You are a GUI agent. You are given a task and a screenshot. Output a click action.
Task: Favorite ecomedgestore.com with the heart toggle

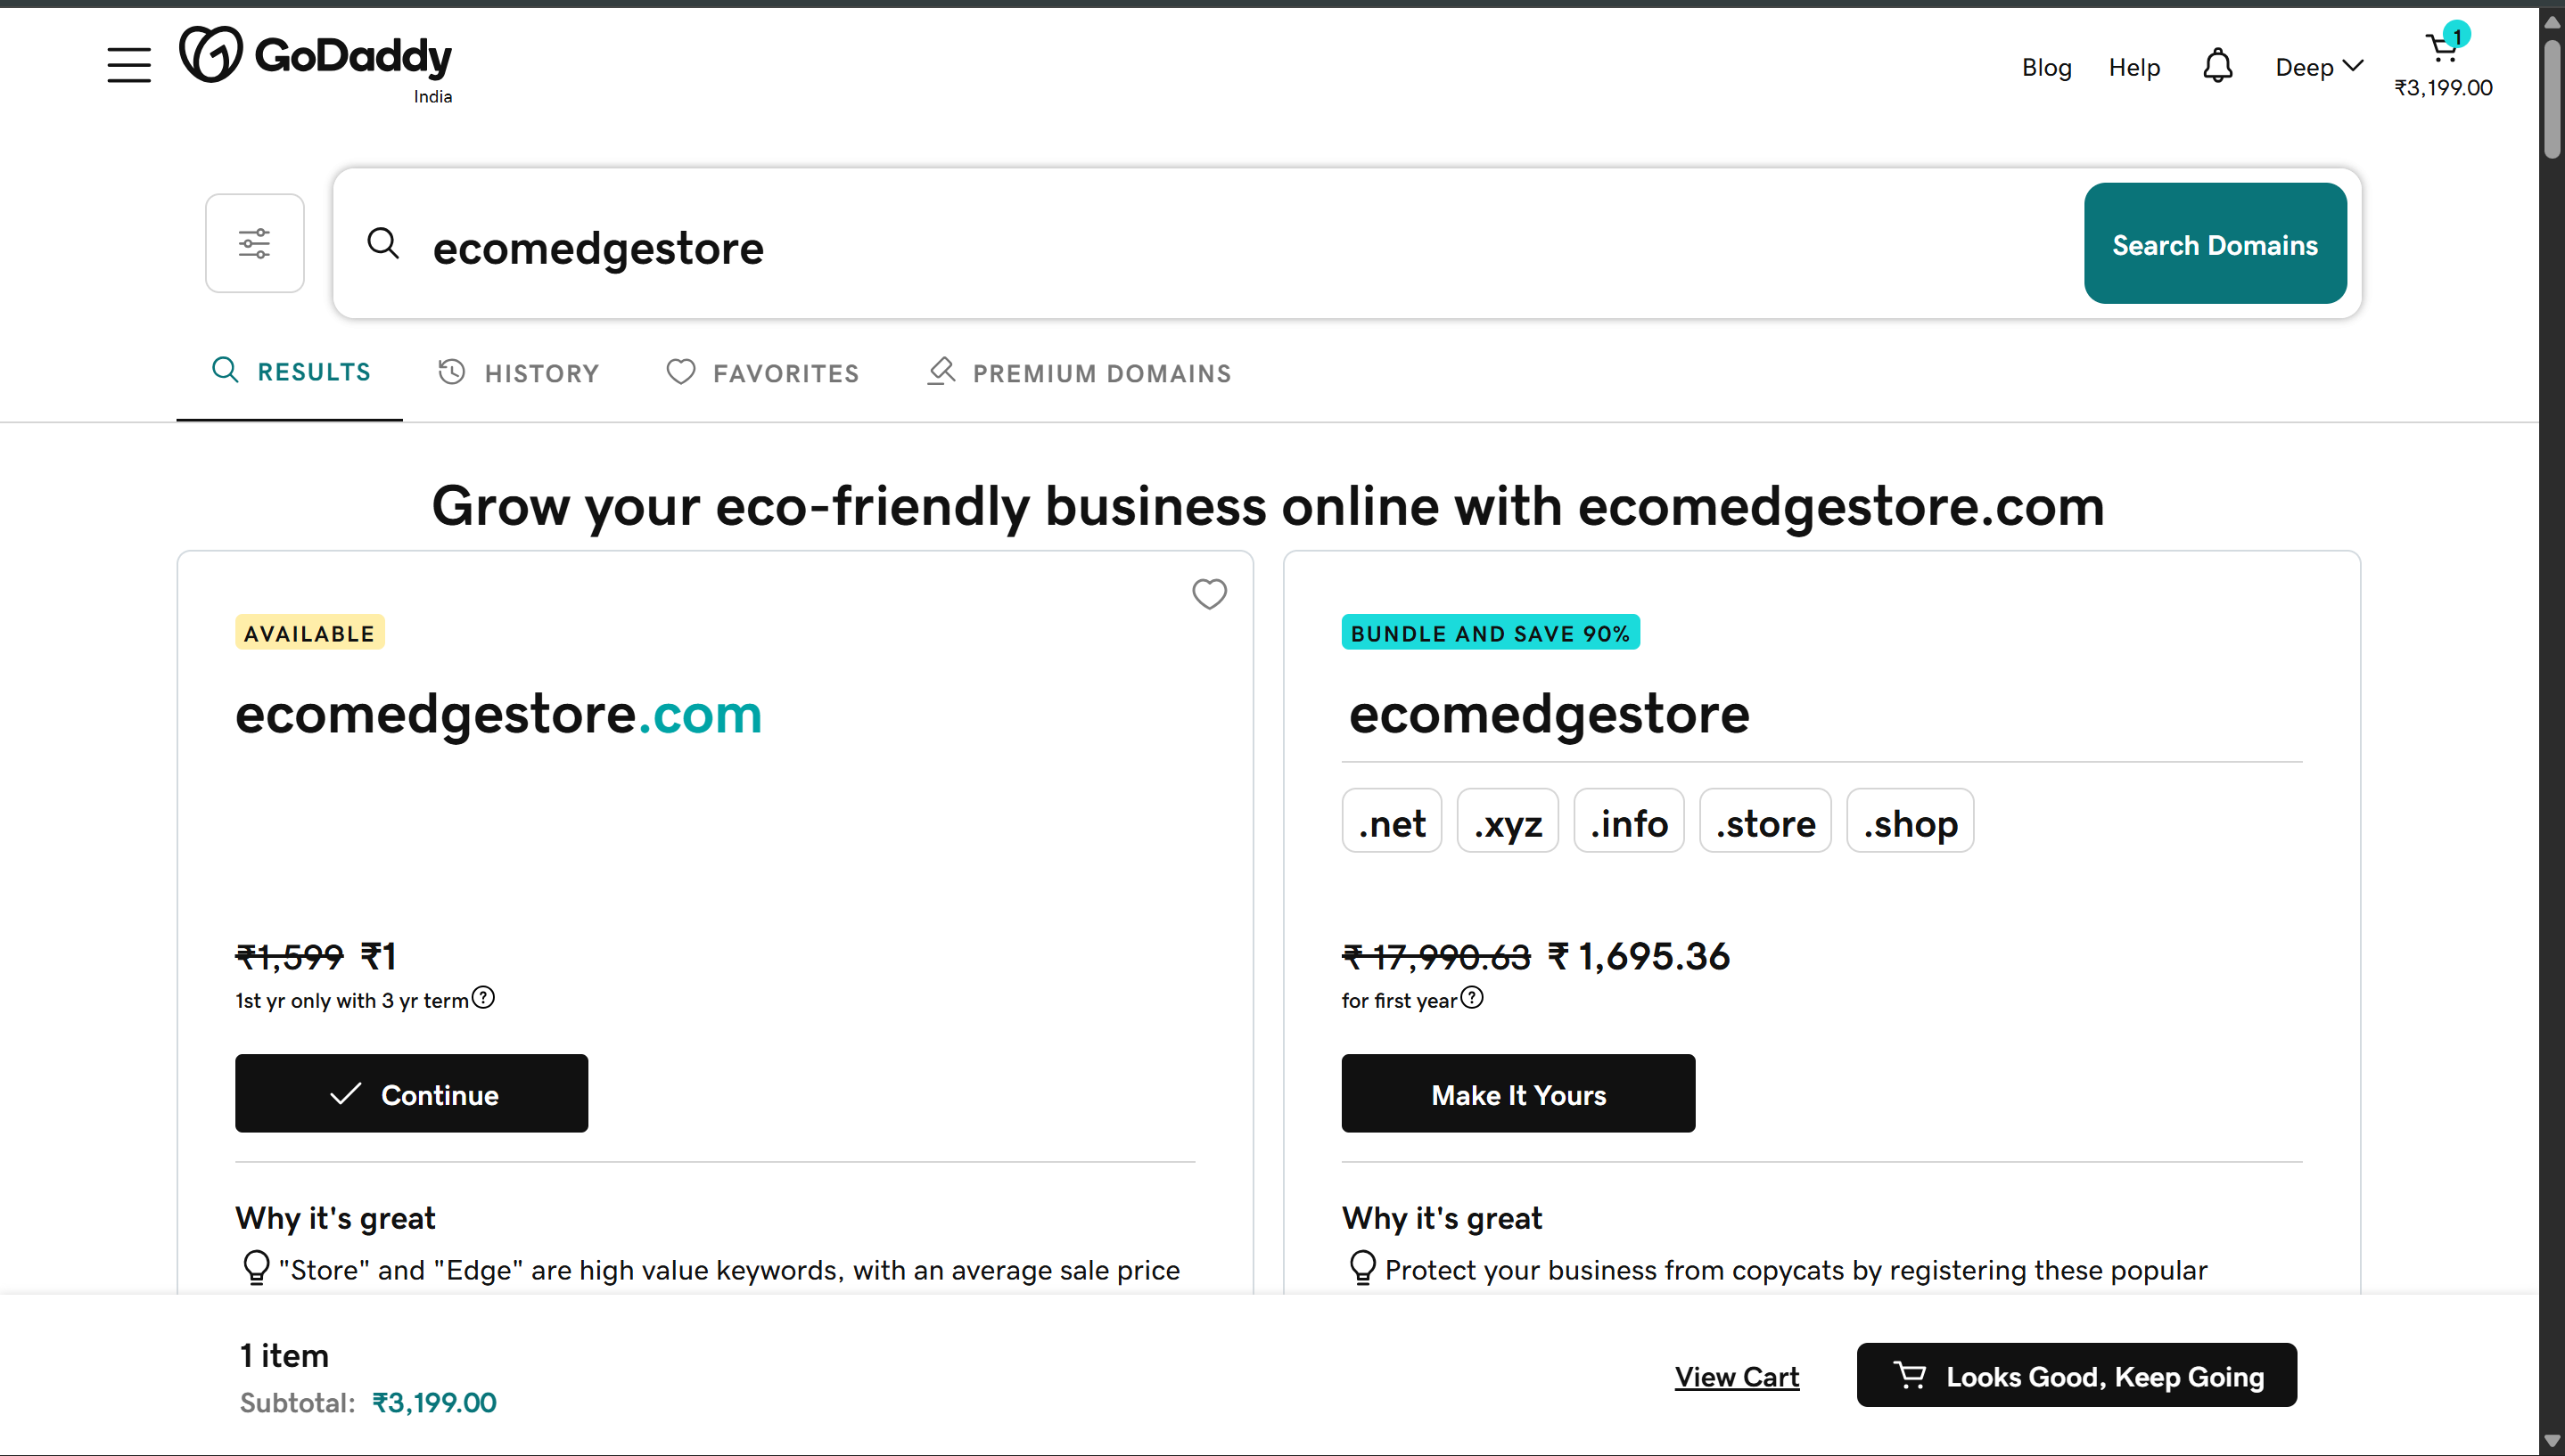click(1210, 594)
